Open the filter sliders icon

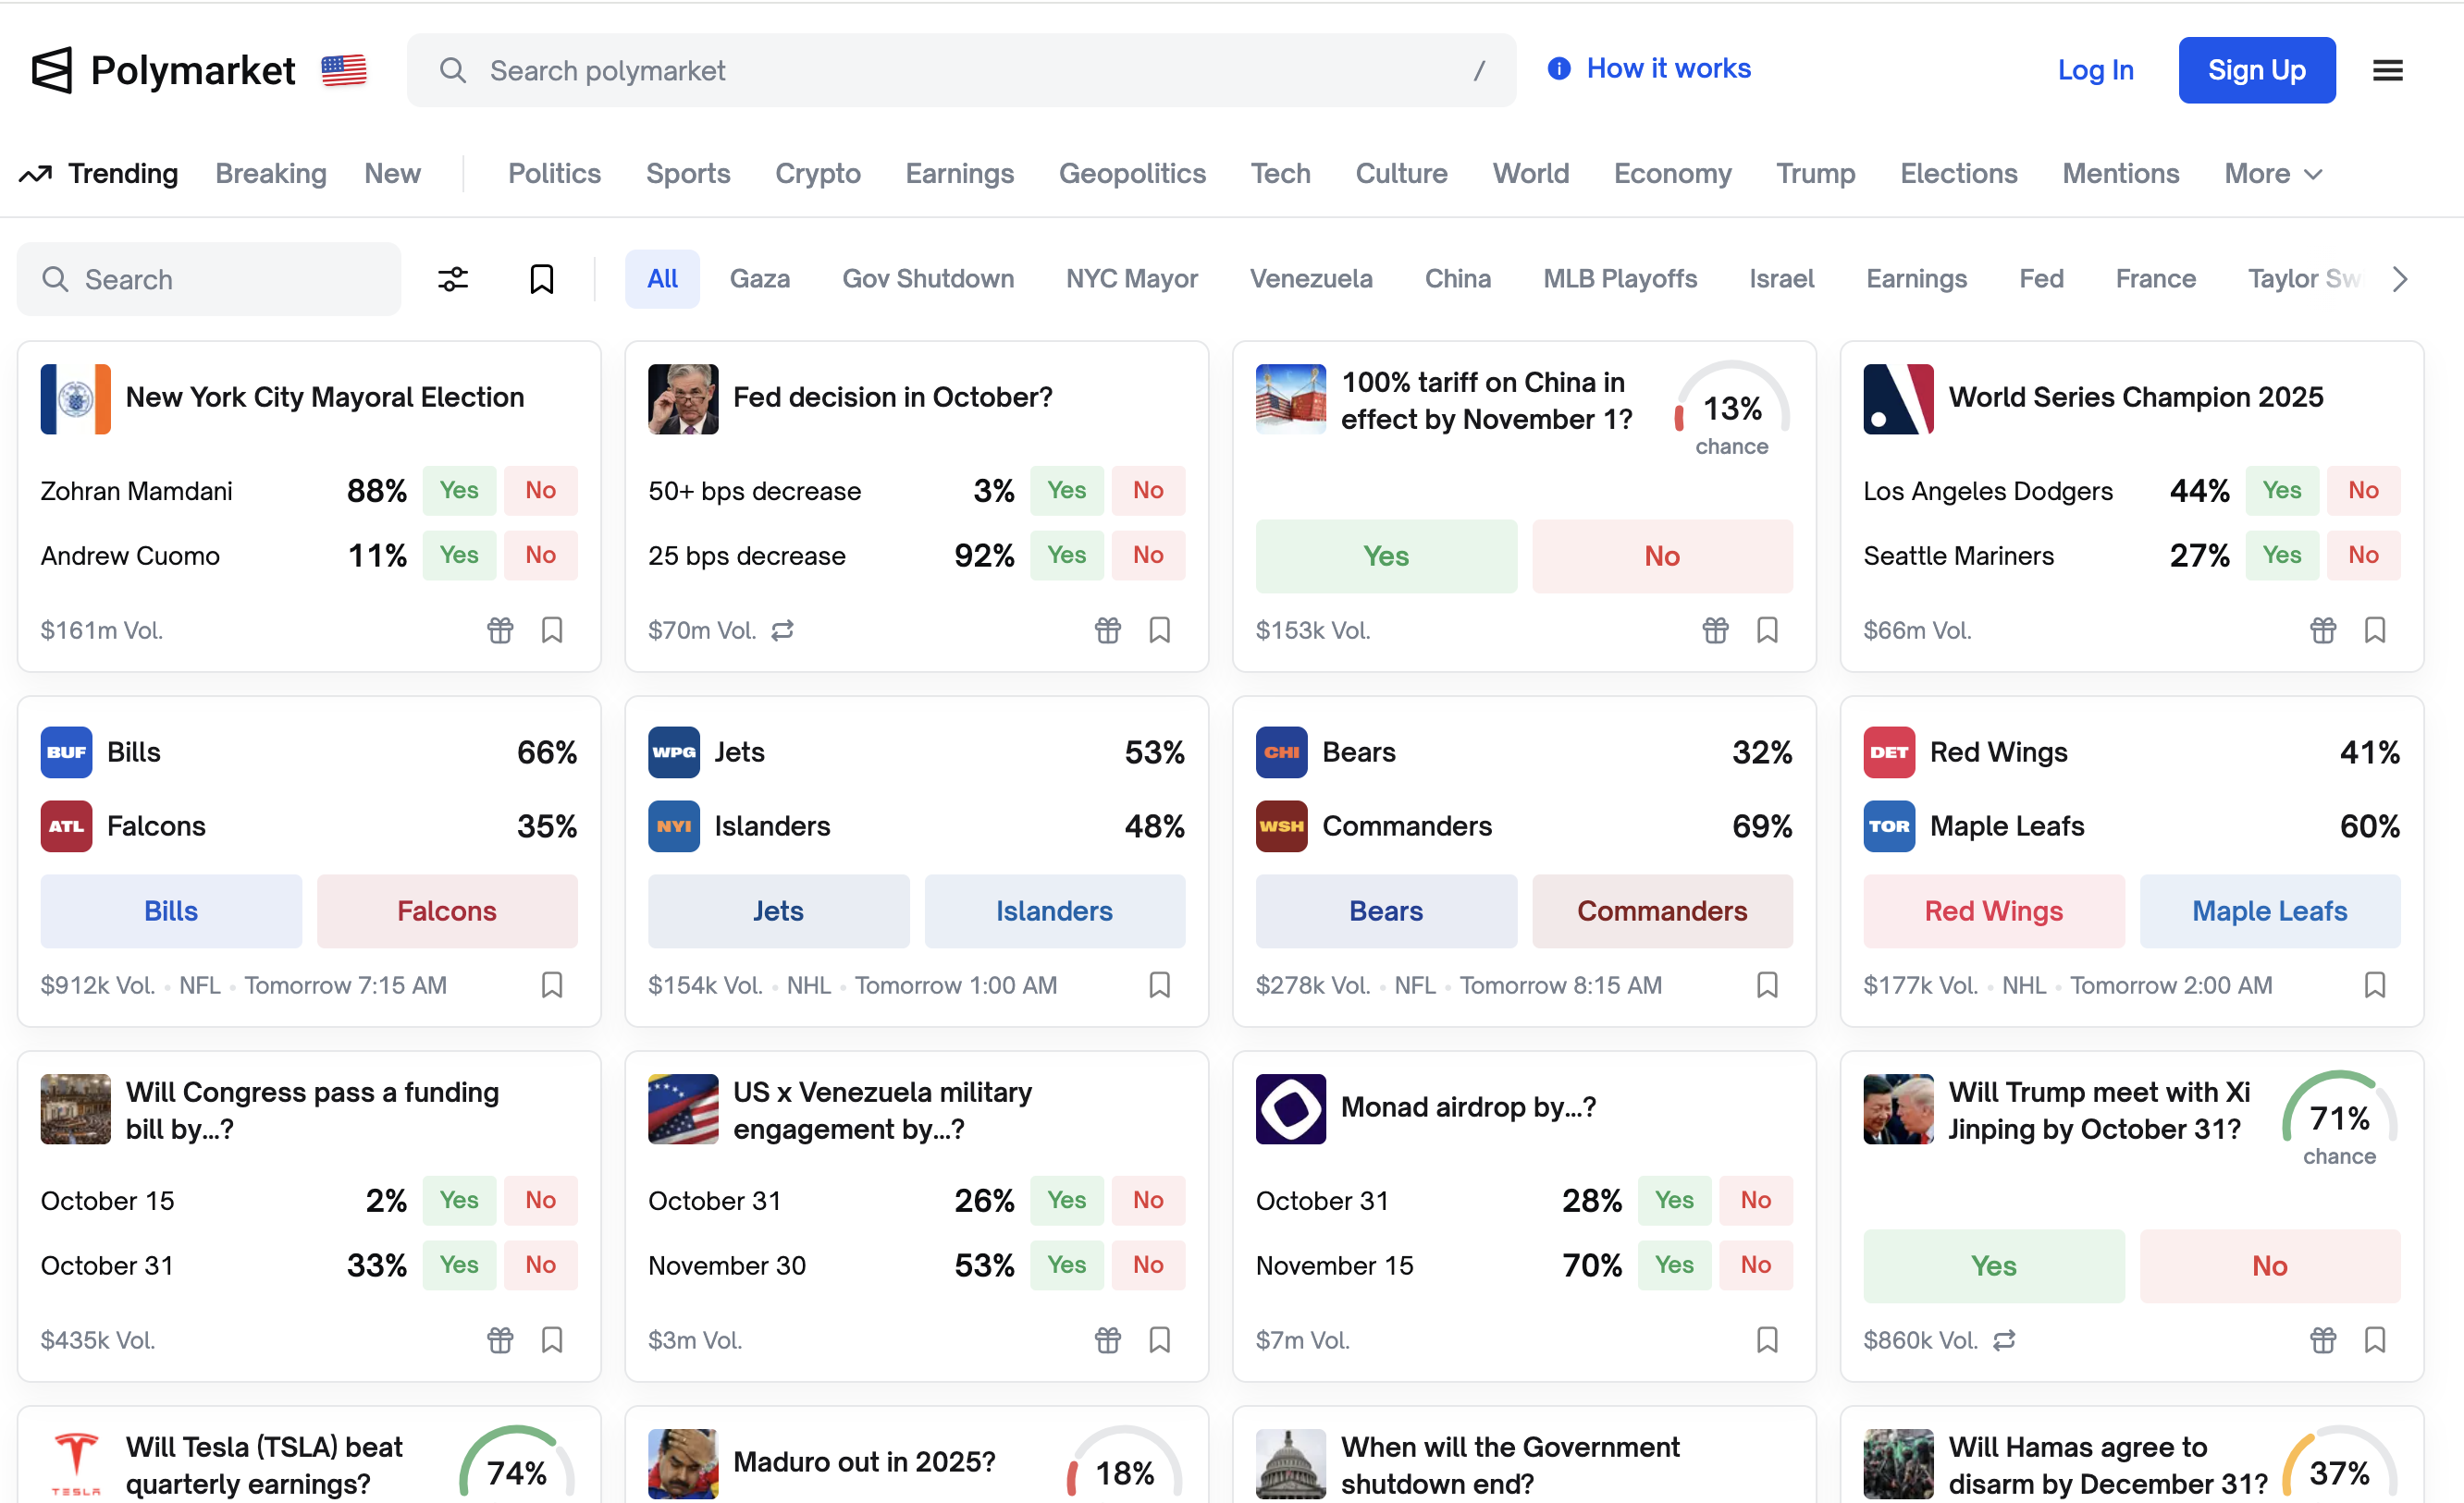tap(453, 279)
